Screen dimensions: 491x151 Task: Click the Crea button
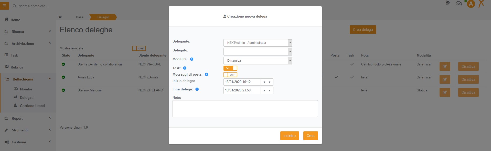311,136
